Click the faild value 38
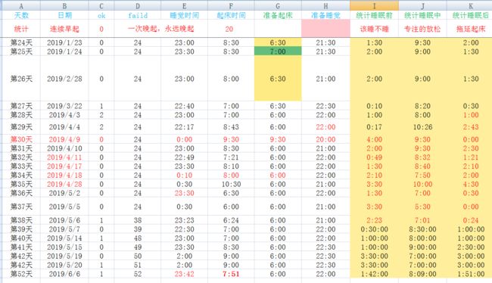This screenshot has height=283, width=492. point(138,220)
